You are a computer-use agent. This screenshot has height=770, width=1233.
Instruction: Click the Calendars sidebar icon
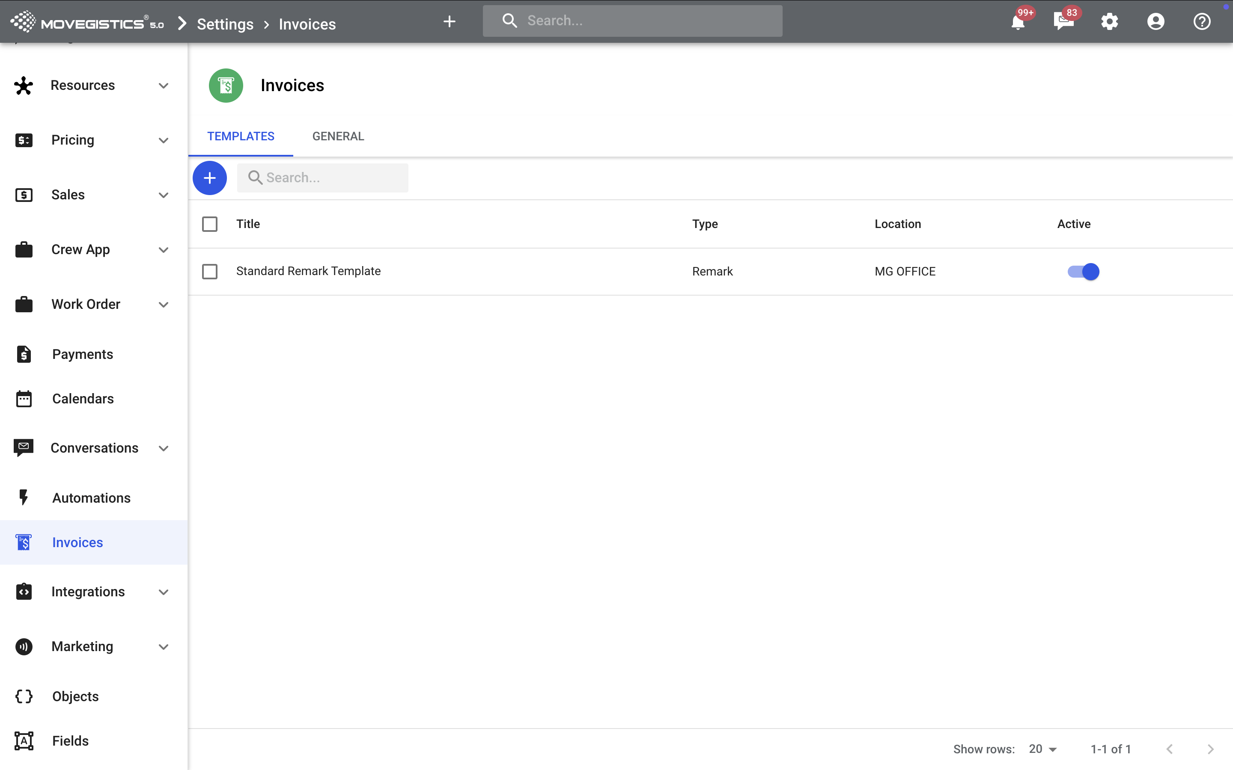tap(24, 399)
